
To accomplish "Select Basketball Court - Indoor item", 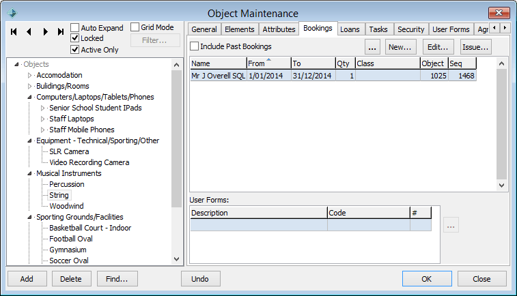I will [x=90, y=228].
